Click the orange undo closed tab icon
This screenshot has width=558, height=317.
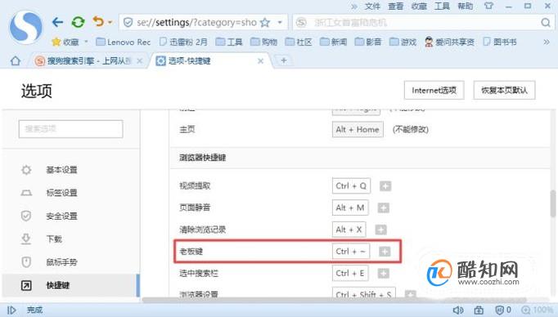(x=98, y=22)
